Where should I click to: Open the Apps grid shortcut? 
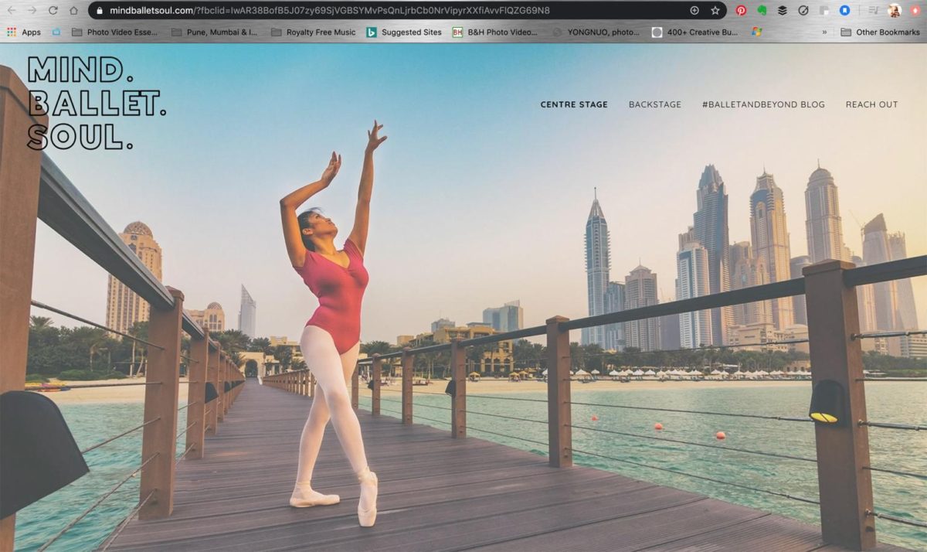24,32
